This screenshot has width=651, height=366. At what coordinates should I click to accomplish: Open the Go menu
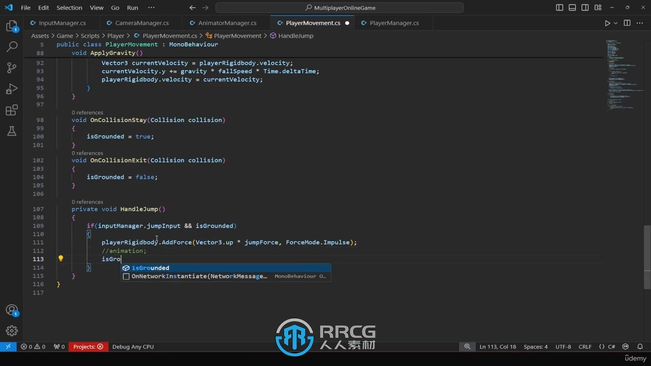coord(115,8)
